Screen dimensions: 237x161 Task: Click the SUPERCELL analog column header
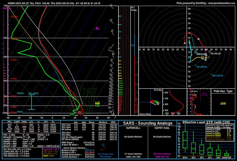(x=133, y=128)
